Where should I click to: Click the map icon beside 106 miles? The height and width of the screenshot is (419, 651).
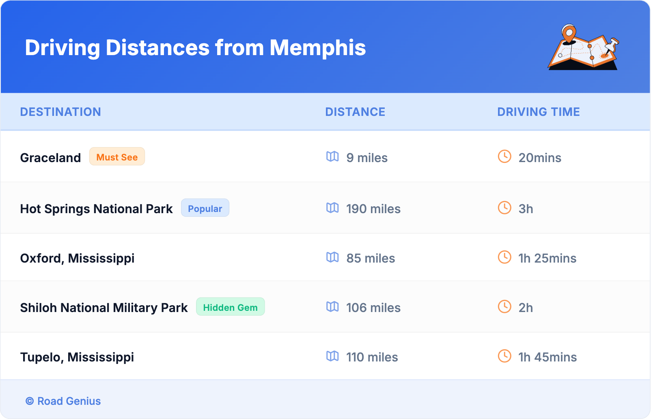click(332, 307)
